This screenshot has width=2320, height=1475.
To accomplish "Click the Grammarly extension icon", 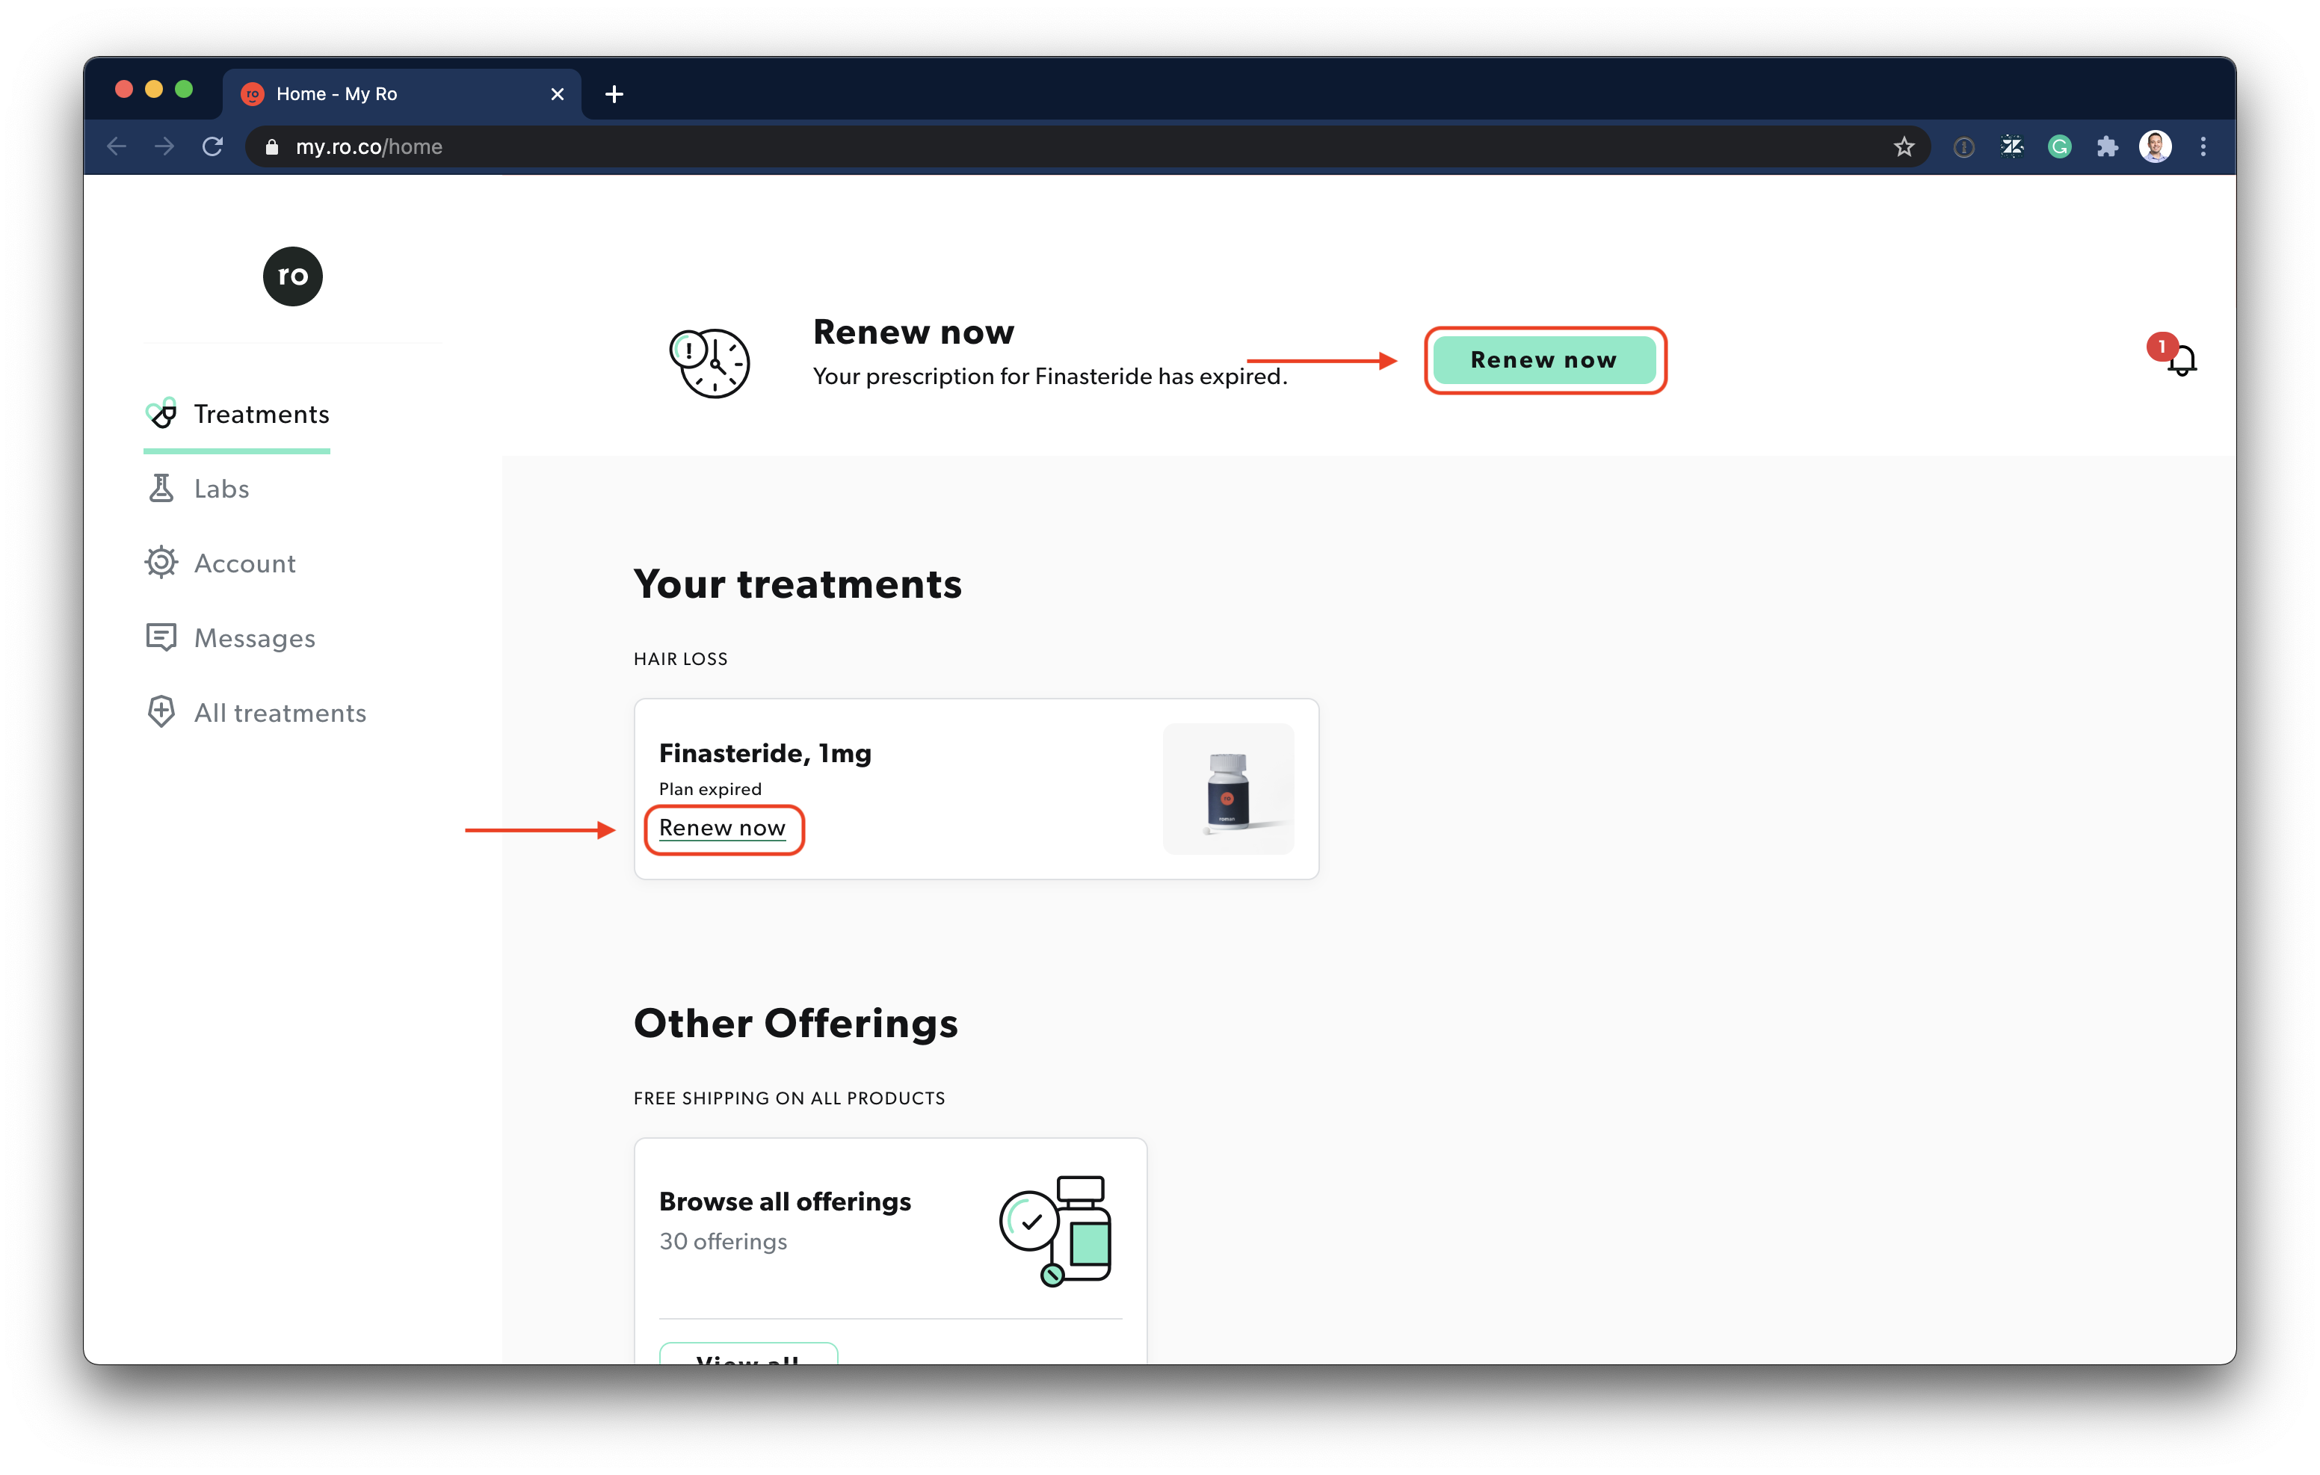I will (2059, 146).
